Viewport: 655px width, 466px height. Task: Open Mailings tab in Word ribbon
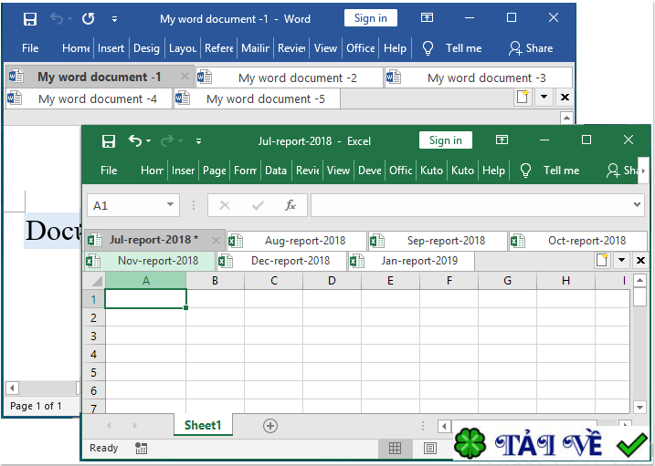[x=255, y=48]
